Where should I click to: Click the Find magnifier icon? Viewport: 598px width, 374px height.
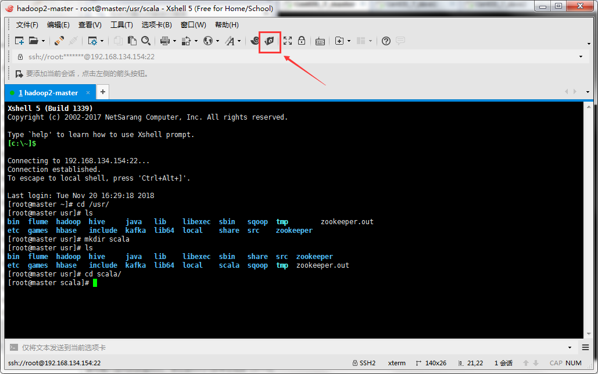pos(146,41)
